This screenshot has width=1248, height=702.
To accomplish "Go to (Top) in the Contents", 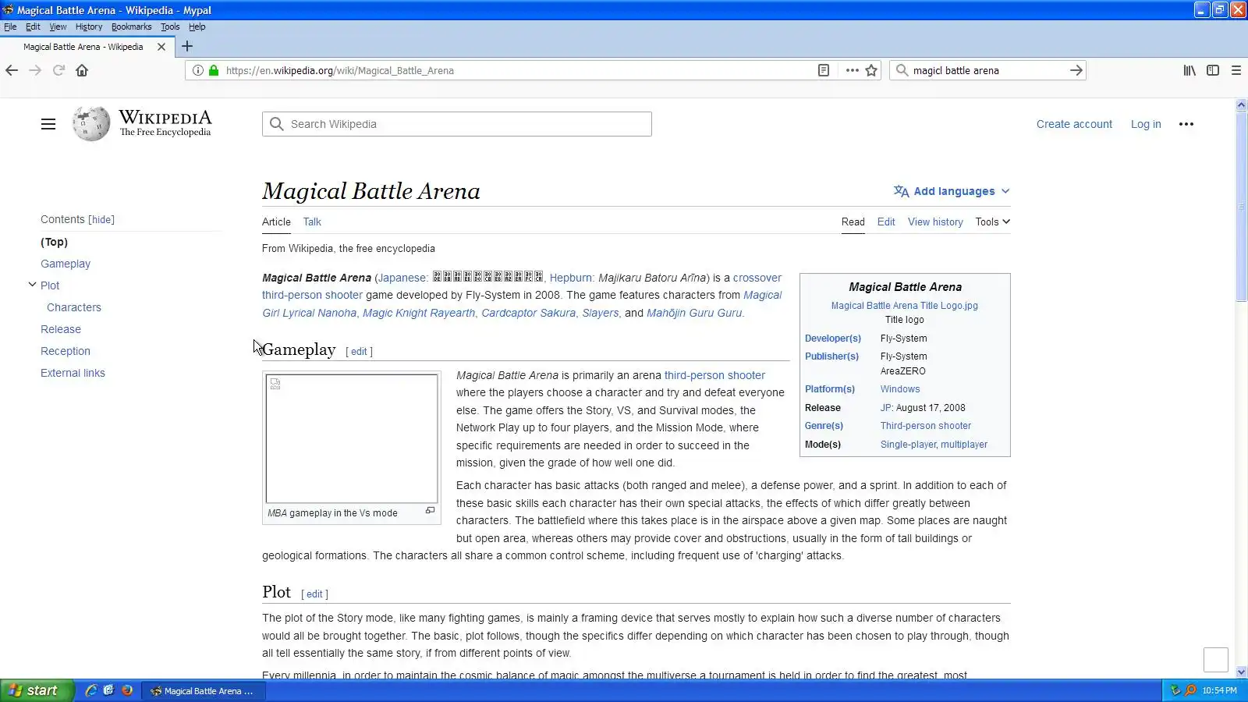I will point(55,242).
